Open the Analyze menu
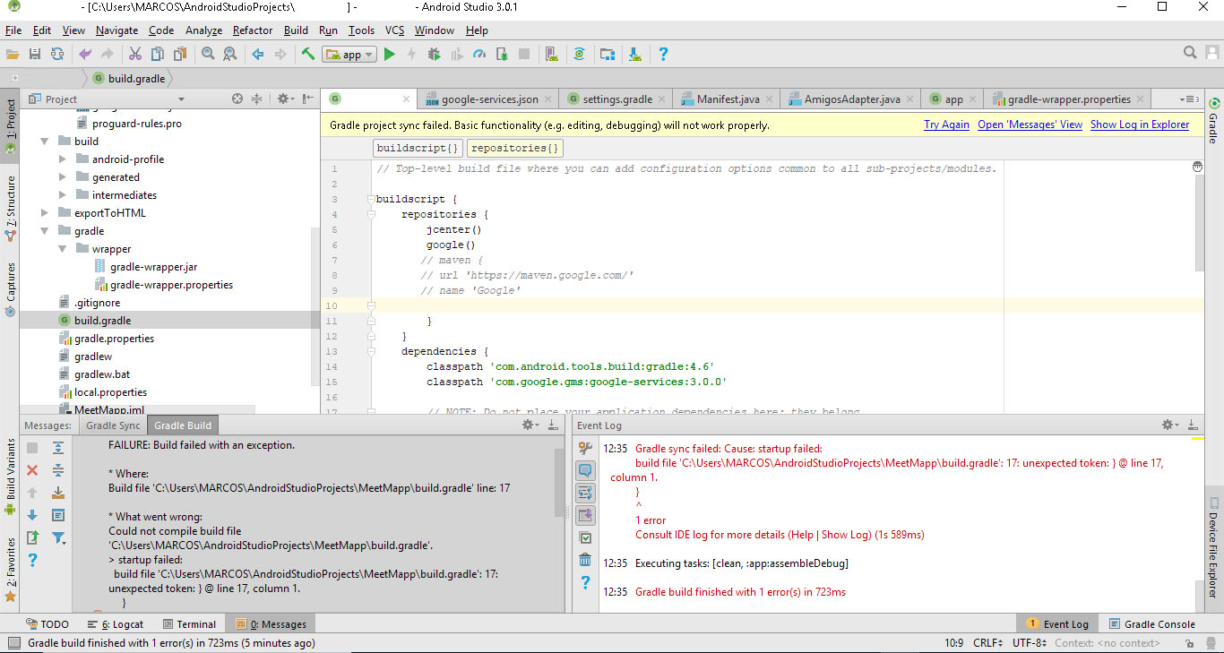1224x653 pixels. (203, 30)
